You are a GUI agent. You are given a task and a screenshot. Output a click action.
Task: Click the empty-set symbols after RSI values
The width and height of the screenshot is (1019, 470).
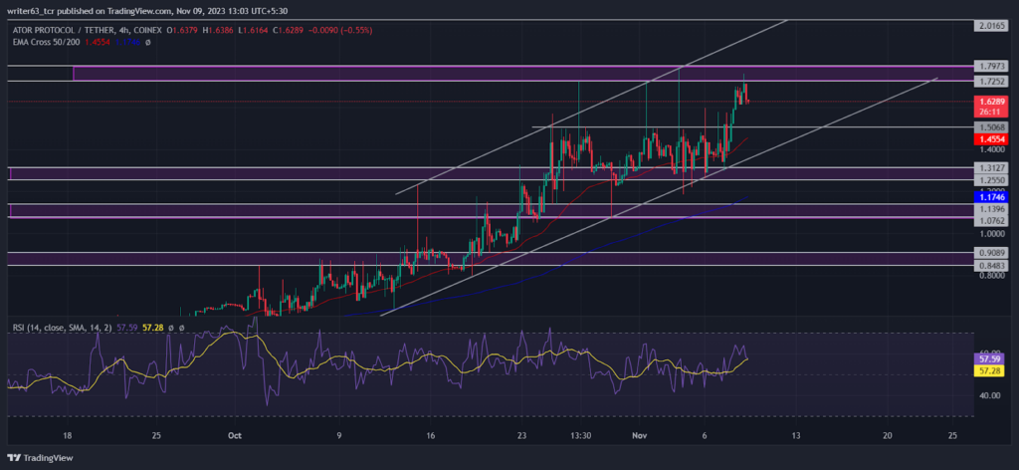pos(175,328)
